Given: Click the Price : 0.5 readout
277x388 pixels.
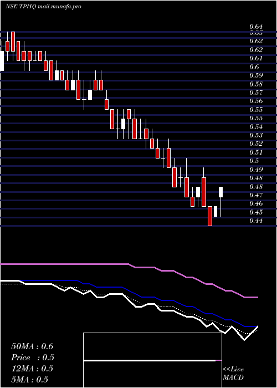Looking at the screenshot, I should point(33,358).
